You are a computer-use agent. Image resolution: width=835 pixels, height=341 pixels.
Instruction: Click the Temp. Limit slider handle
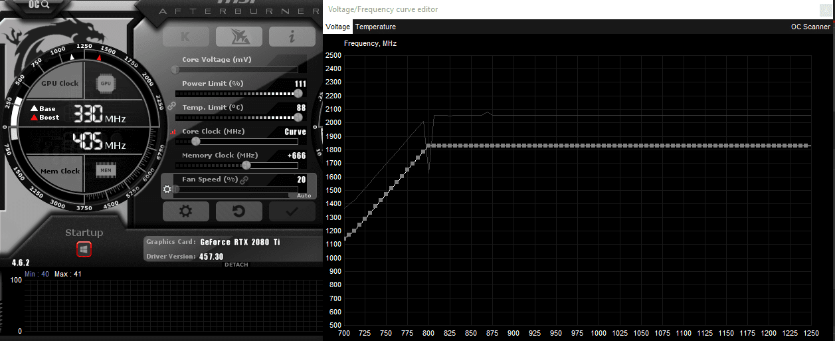[x=298, y=117]
